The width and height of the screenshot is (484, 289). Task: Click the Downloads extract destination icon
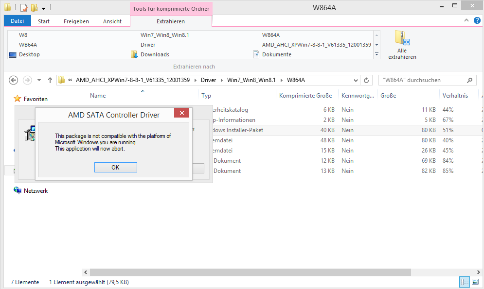pos(134,54)
